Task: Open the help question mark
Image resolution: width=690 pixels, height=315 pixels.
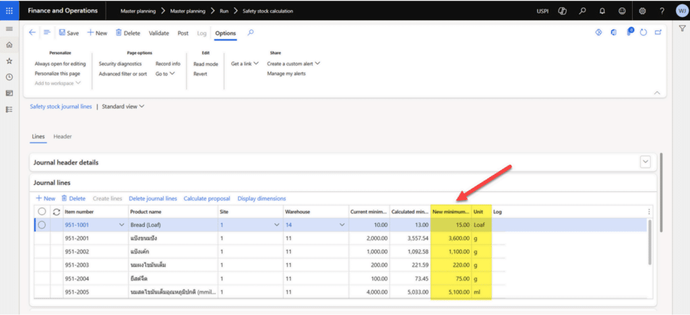Action: [662, 11]
